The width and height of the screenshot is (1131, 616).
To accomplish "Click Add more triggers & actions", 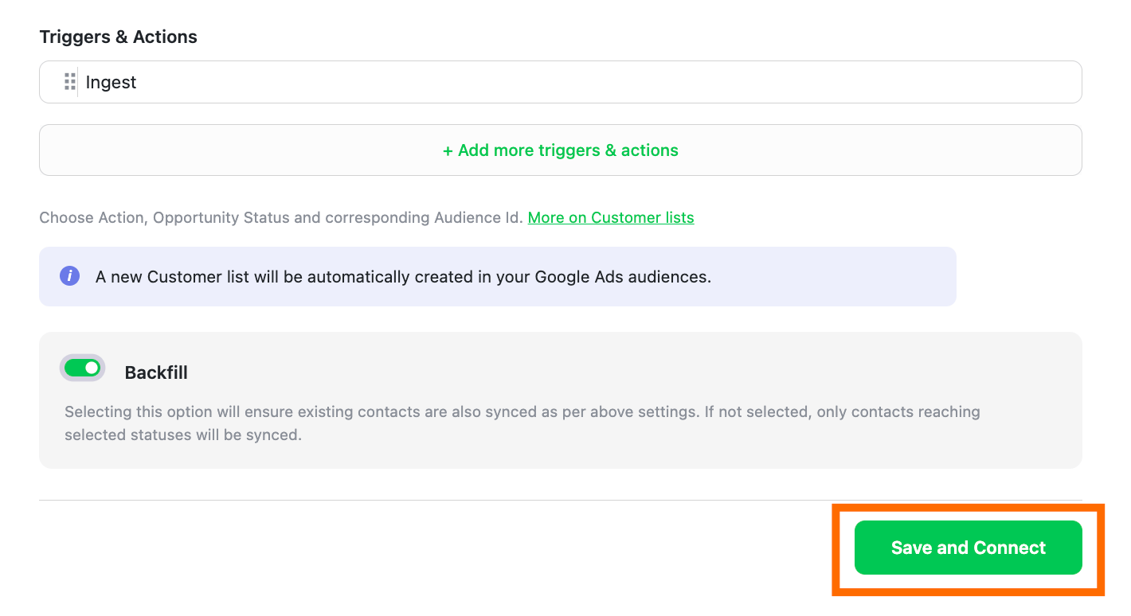I will (x=560, y=150).
